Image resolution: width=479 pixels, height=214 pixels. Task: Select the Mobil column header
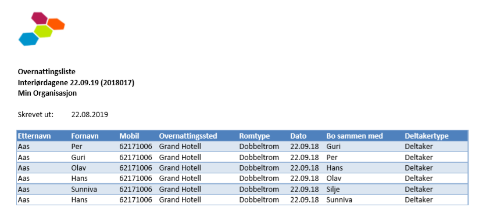point(130,136)
